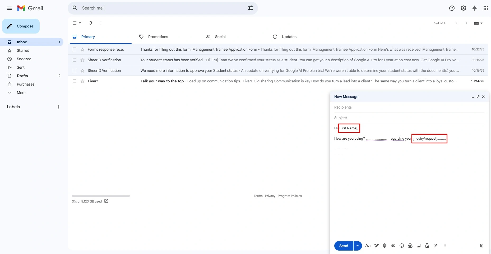Open the Drafts folder

coord(32,76)
